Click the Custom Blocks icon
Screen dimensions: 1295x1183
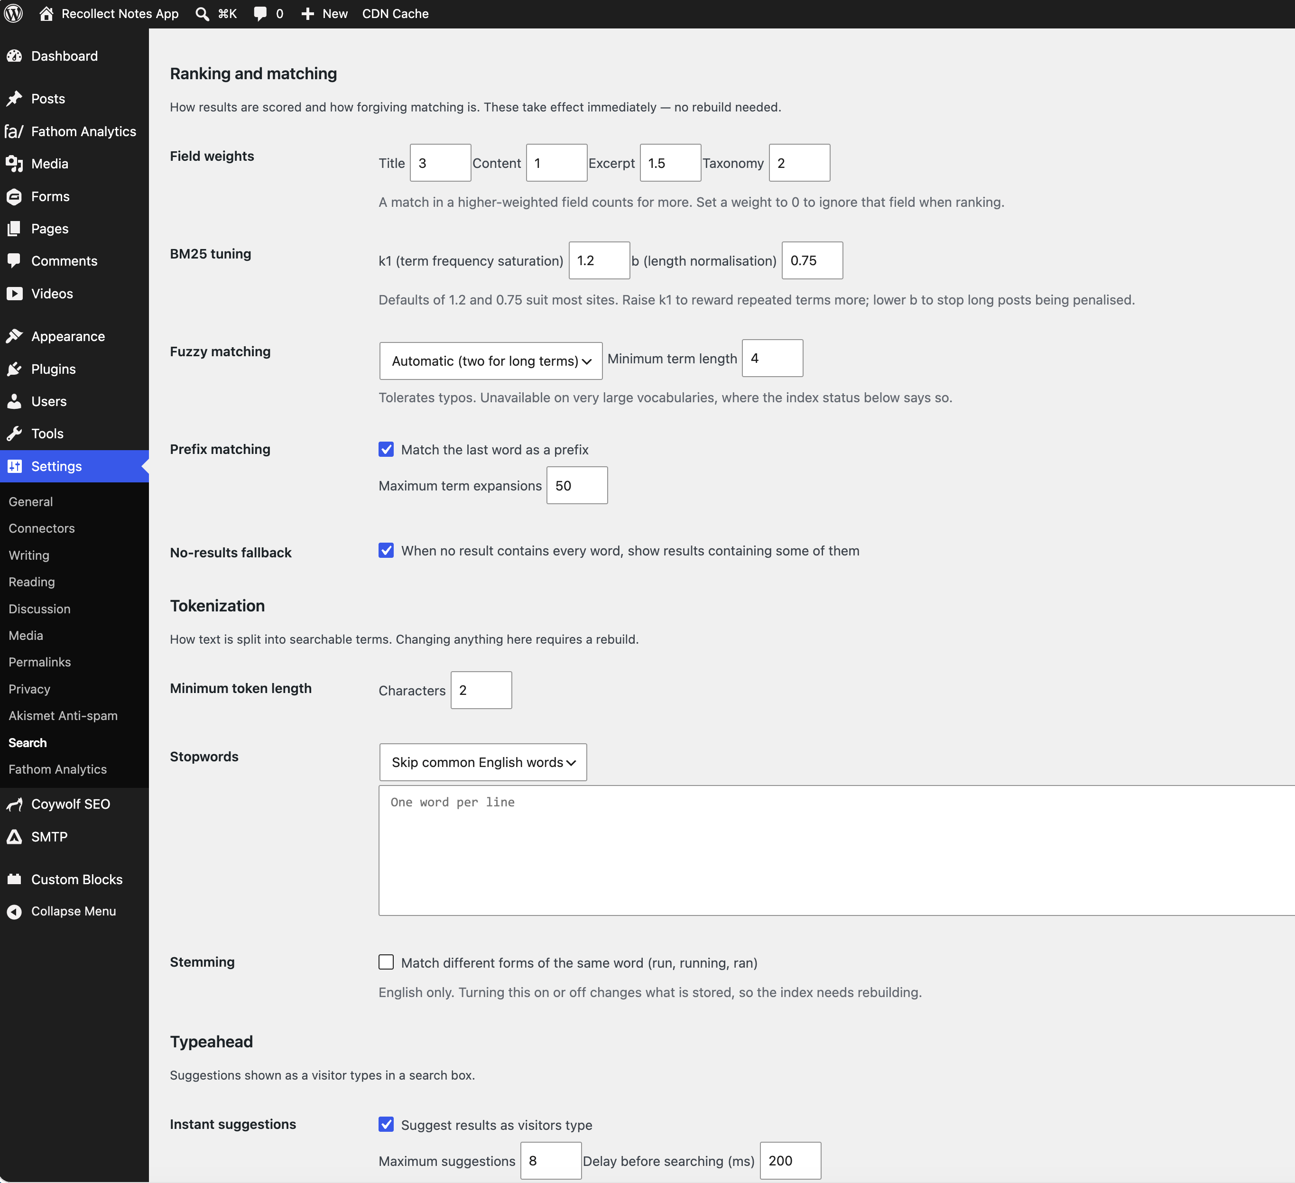pyautogui.click(x=14, y=879)
